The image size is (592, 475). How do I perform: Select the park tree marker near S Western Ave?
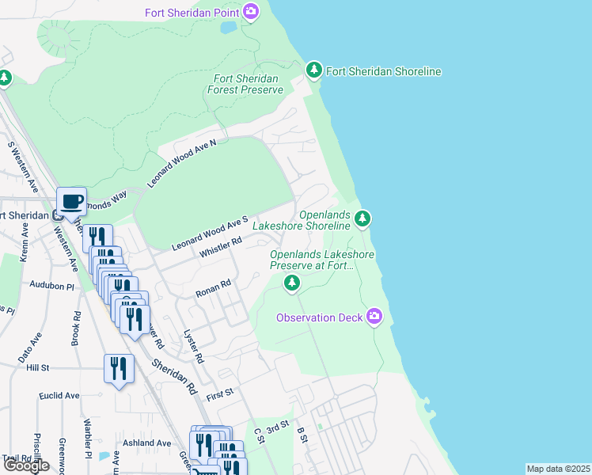[4, 78]
